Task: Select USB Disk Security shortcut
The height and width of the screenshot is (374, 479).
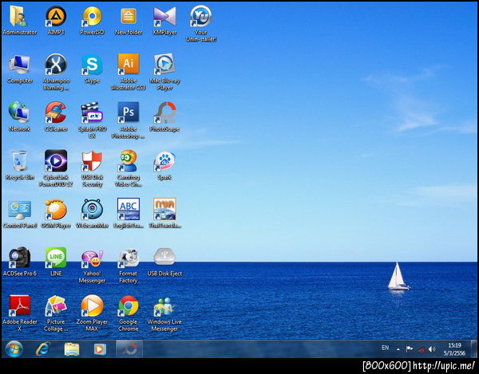Action: (92, 161)
